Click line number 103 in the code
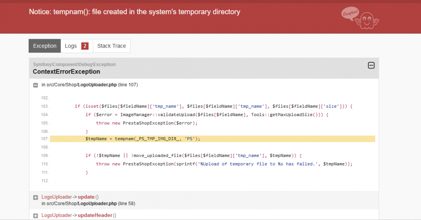421x220 pixels. point(45,106)
